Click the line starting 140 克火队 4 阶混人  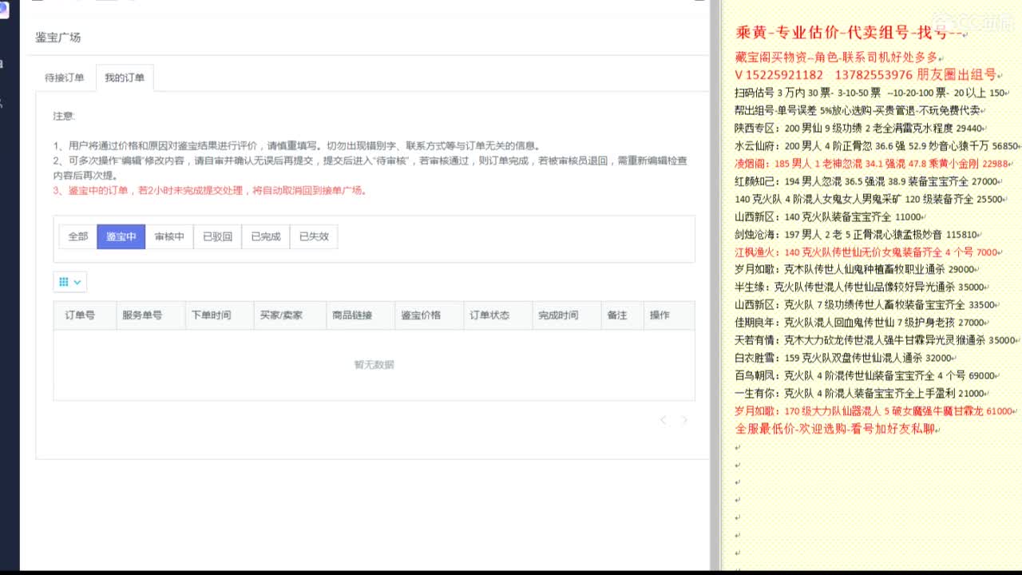pos(869,199)
